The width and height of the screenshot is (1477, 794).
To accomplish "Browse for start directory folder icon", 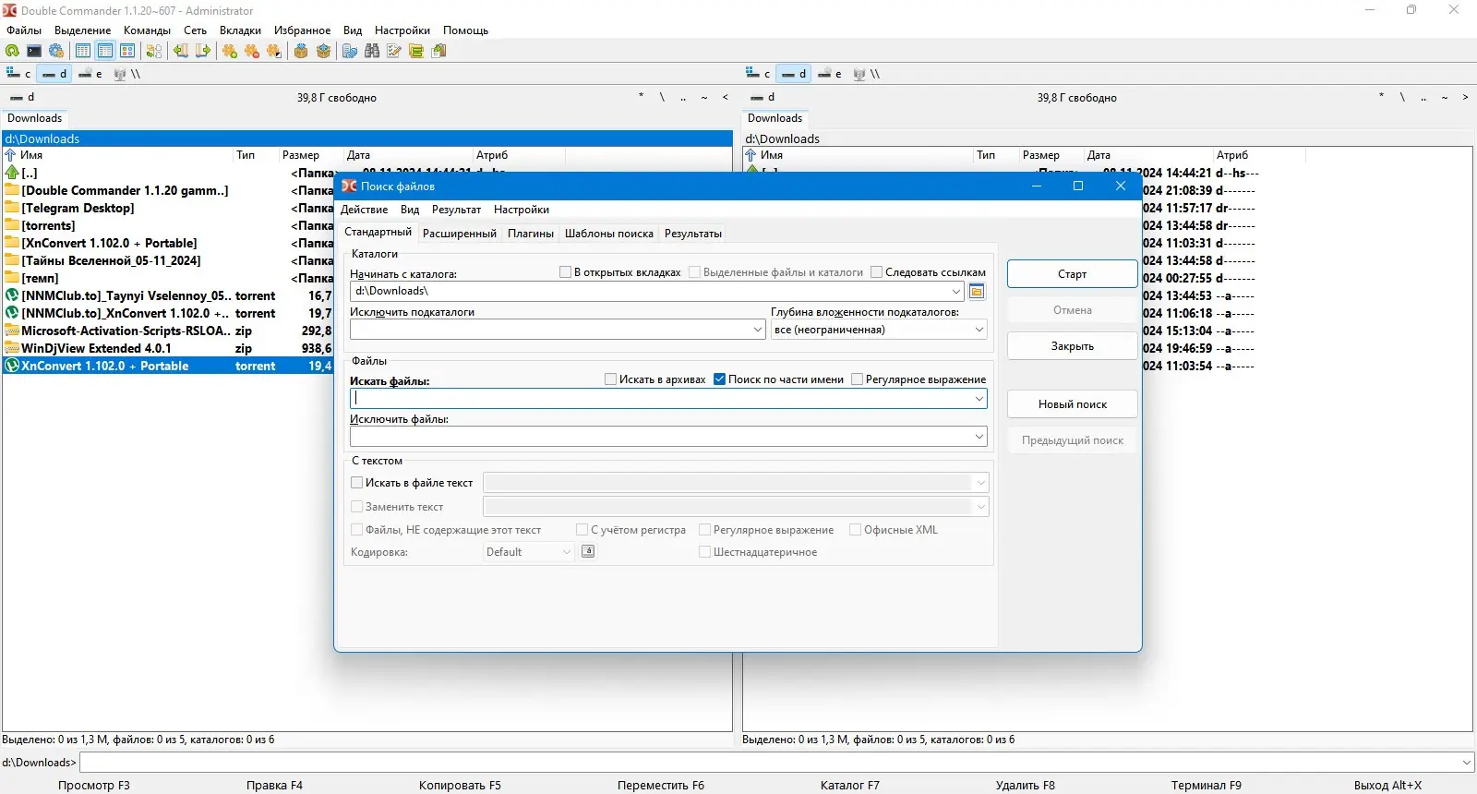I will click(x=977, y=292).
